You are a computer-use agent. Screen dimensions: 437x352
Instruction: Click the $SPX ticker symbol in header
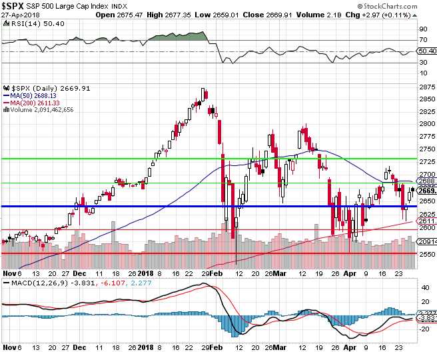click(13, 6)
